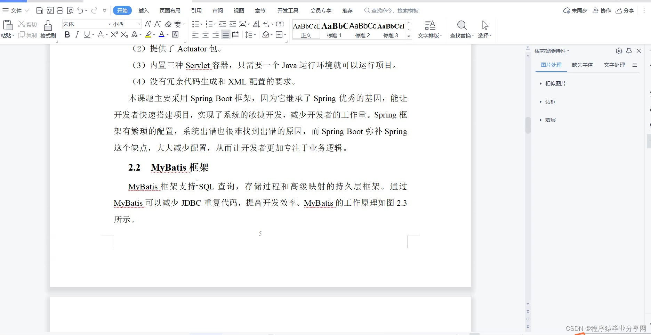Expand 相似图片 section
The image size is (651, 335).
click(x=553, y=83)
